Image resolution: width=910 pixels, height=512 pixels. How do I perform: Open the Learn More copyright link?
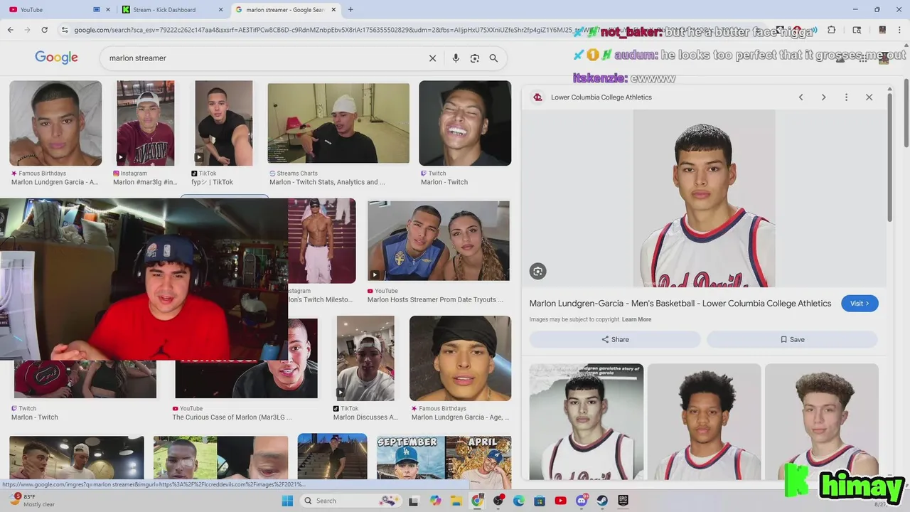[636, 319]
